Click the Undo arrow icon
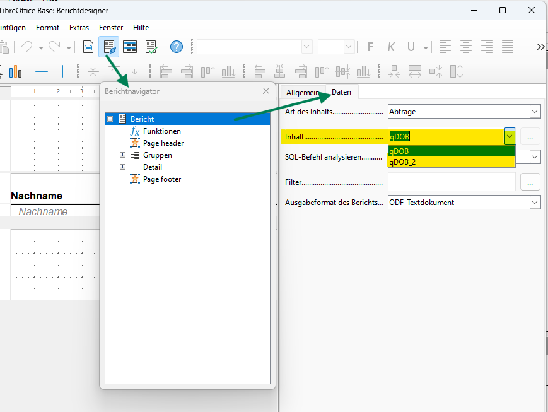 [x=25, y=47]
